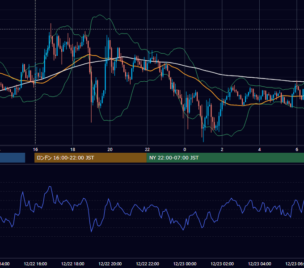304x268 pixels.
Task: Click the 12/23 02:00 date label
Action: coord(222,264)
